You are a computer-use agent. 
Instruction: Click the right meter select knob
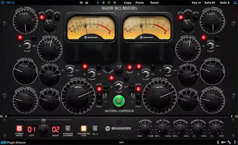pyautogui.click(x=188, y=26)
